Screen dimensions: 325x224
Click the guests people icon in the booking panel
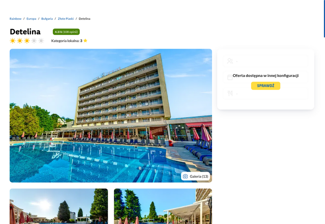click(x=230, y=61)
